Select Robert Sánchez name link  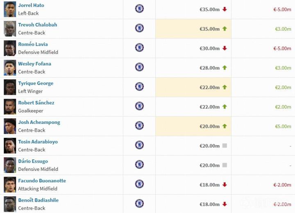[x=36, y=103]
